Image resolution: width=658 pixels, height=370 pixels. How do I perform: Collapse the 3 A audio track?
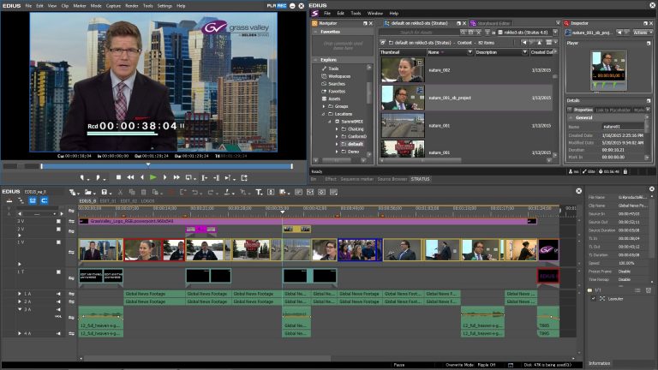20,309
